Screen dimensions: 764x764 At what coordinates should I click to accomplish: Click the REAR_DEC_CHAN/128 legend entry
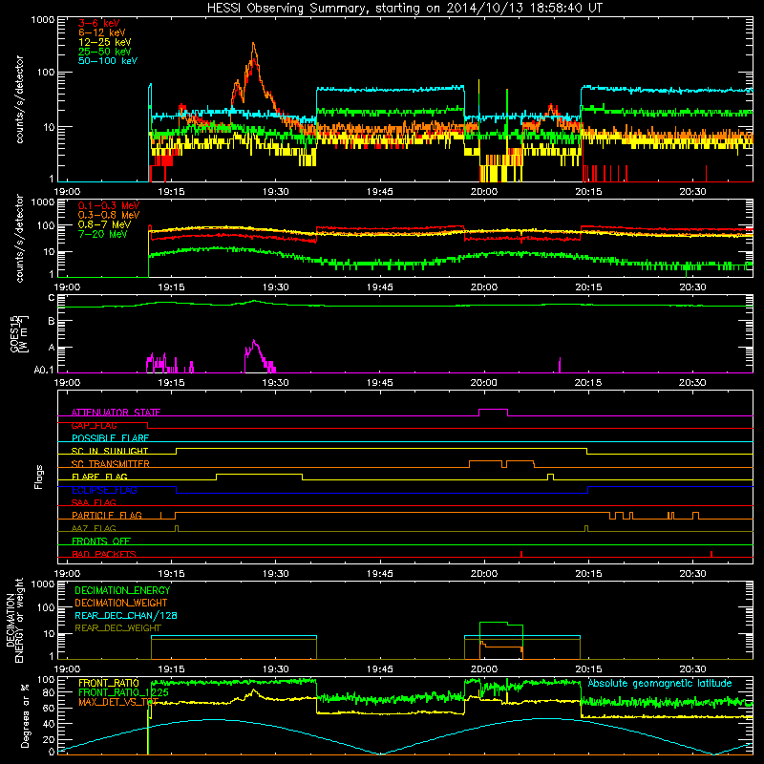pos(126,615)
